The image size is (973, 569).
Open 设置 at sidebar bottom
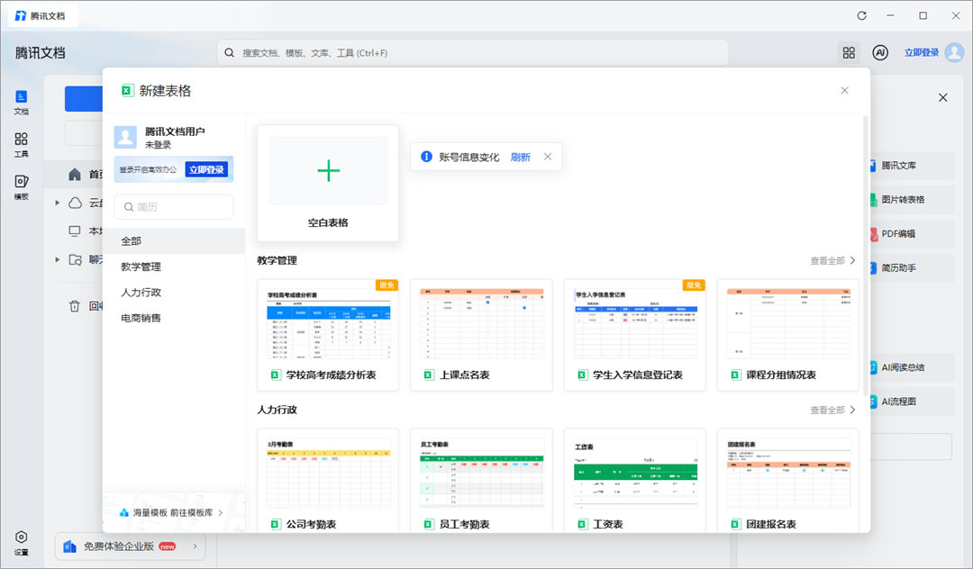click(x=21, y=543)
